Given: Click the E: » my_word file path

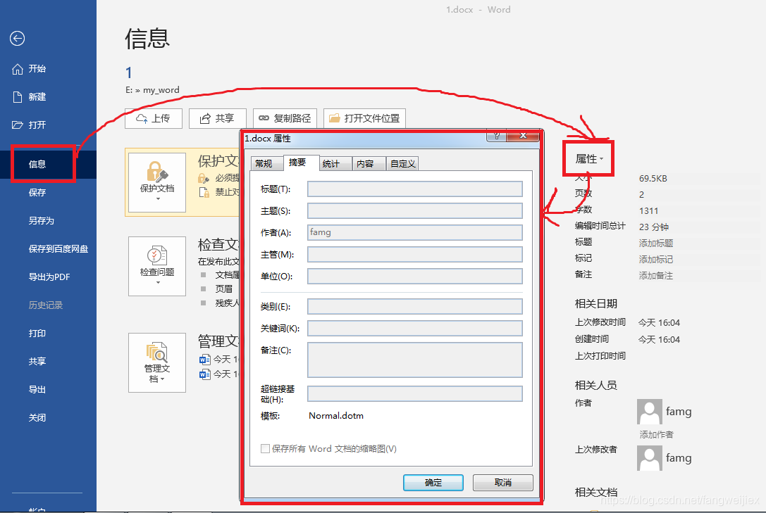Looking at the screenshot, I should pyautogui.click(x=152, y=90).
